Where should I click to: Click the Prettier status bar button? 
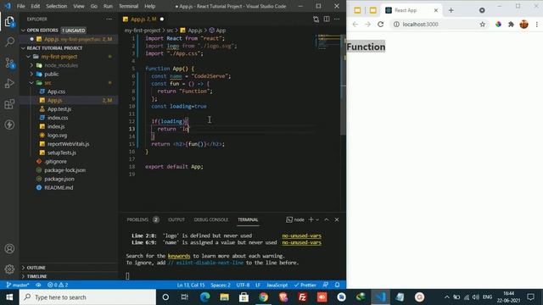click(x=305, y=285)
